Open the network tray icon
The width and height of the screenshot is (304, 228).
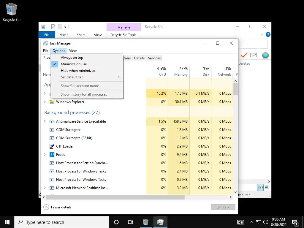pyautogui.click(x=259, y=222)
